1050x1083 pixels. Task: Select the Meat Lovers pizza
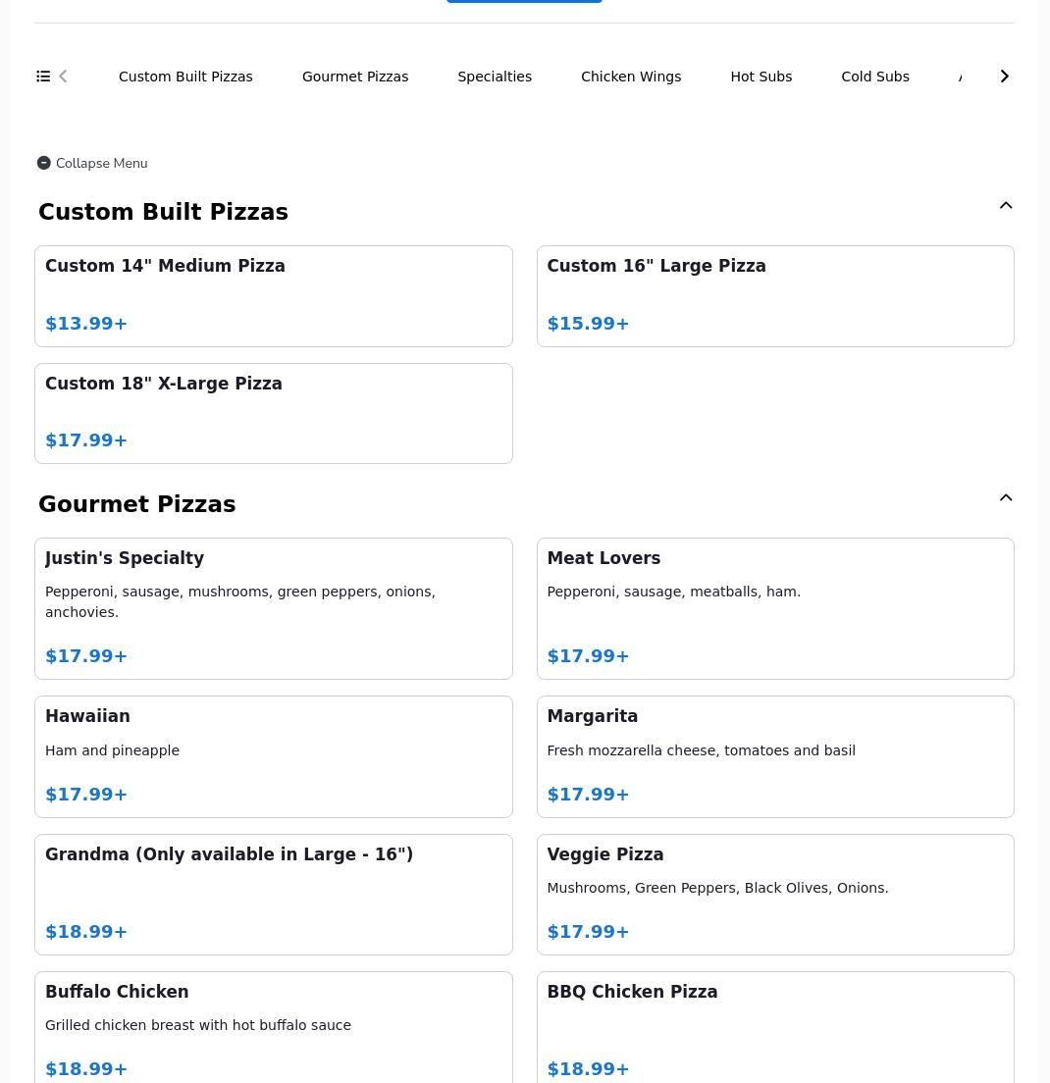click(x=775, y=608)
